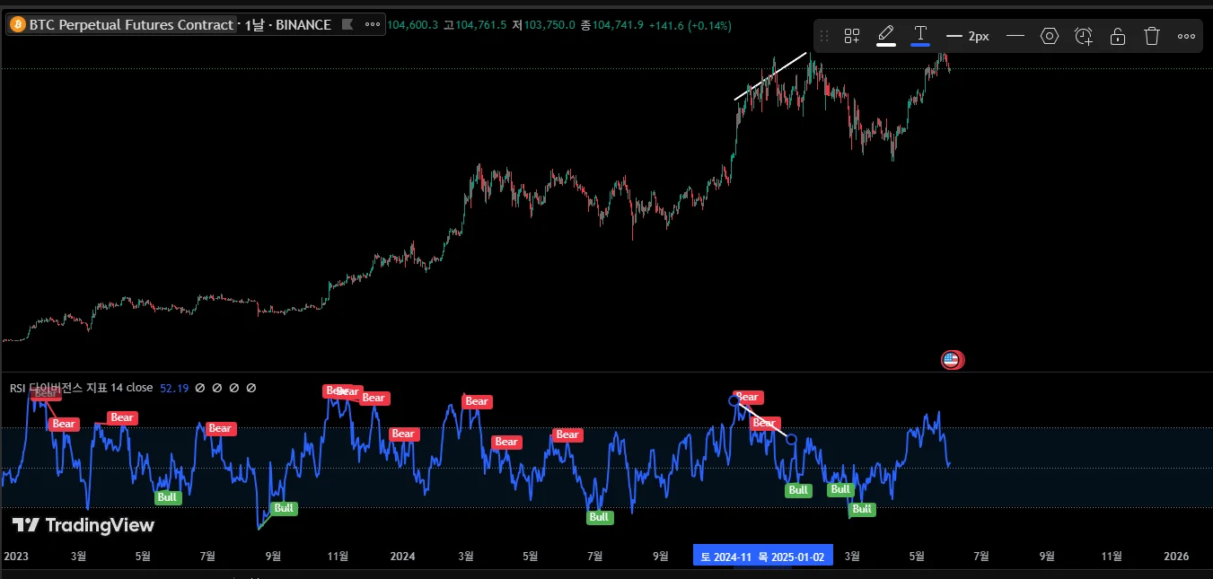This screenshot has width=1213, height=579.
Task: Open the line style dropdown
Action: coord(1015,36)
